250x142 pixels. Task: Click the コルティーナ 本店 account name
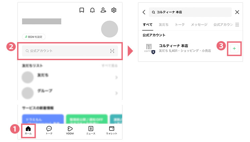tap(173, 46)
